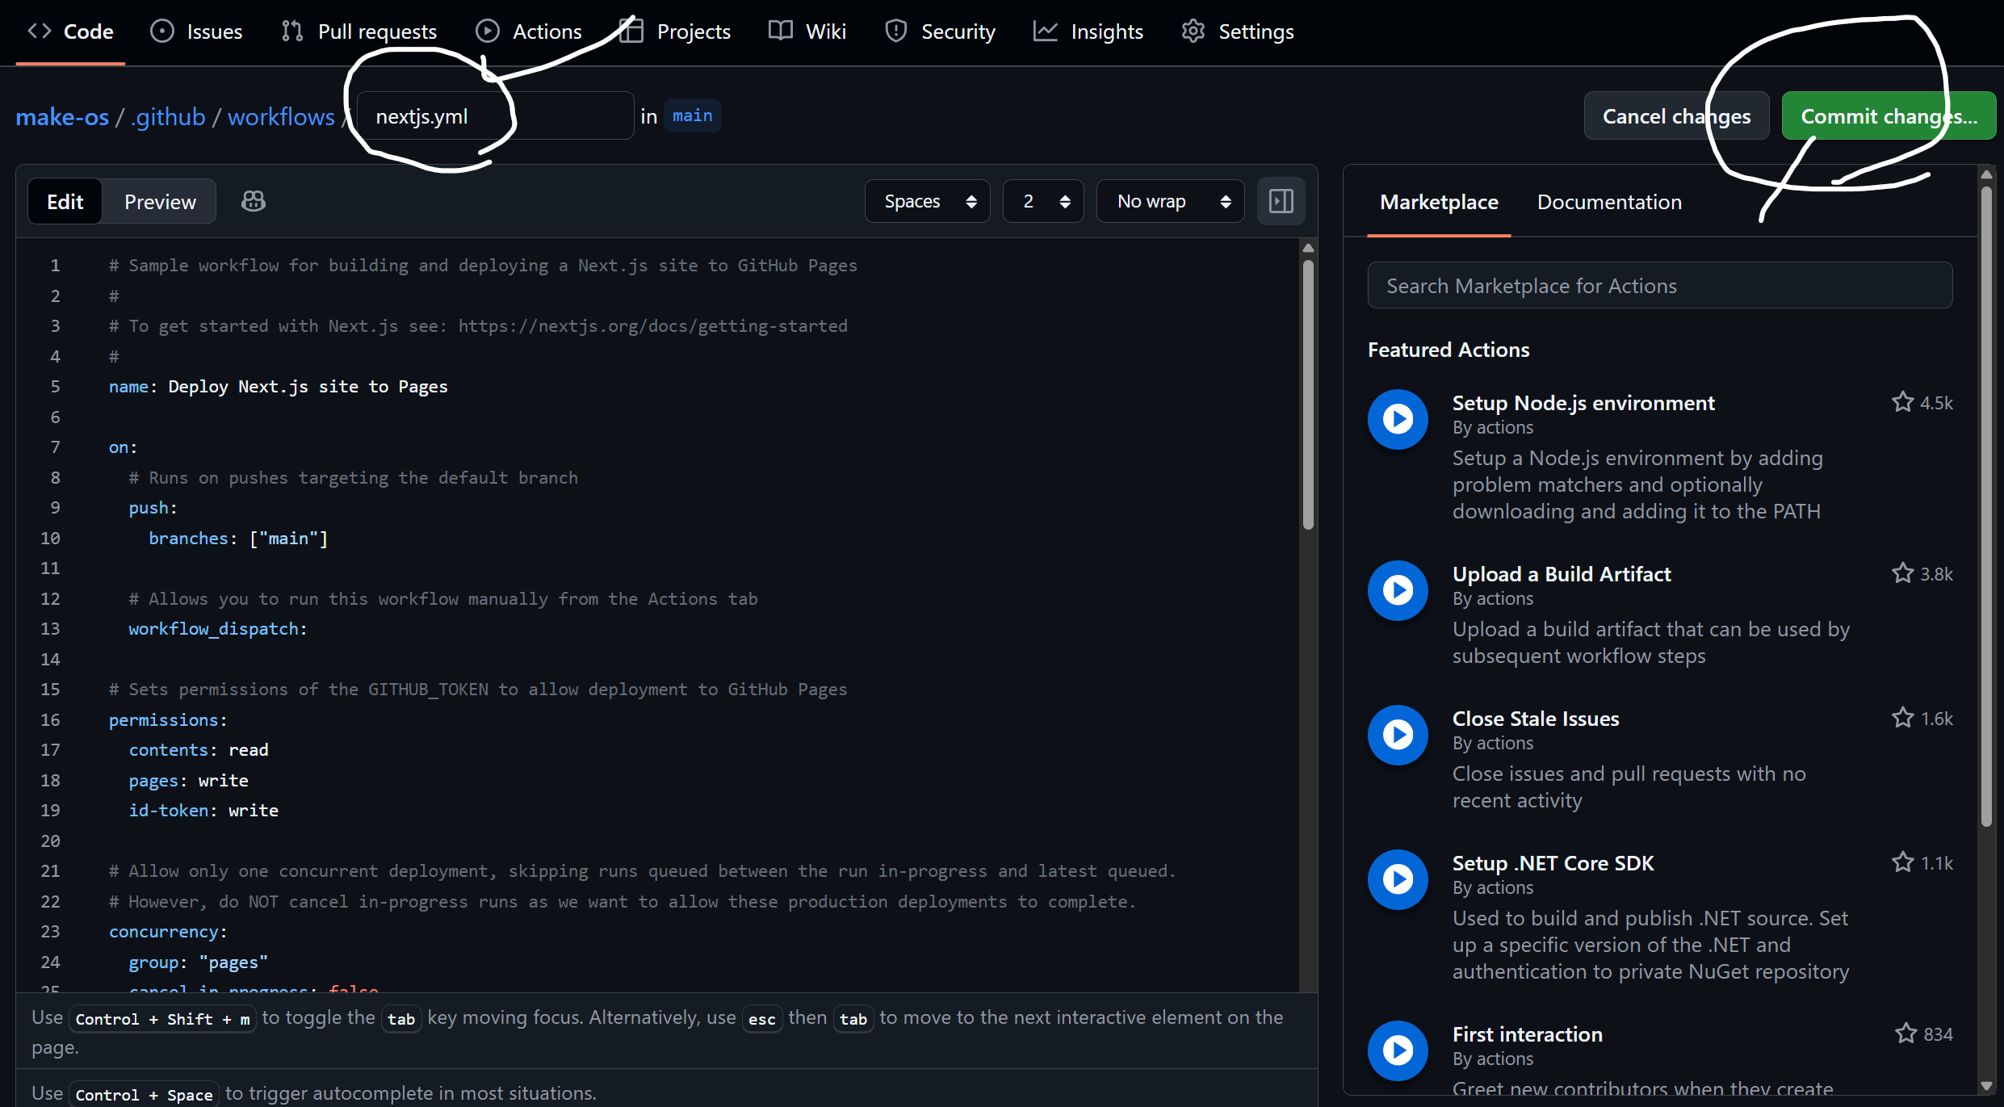Viewport: 2004px width, 1107px height.
Task: Click the play icon for Upload a Build Artifact
Action: pyautogui.click(x=1398, y=590)
